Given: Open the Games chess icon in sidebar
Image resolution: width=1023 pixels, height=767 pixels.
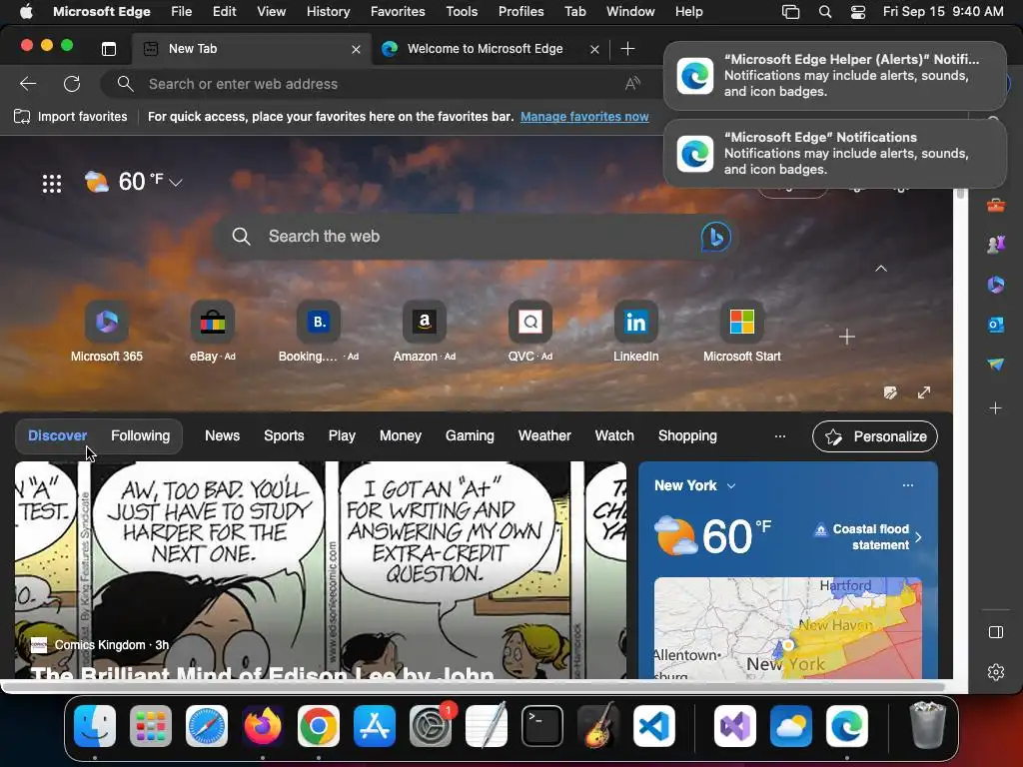Looking at the screenshot, I should tap(996, 245).
